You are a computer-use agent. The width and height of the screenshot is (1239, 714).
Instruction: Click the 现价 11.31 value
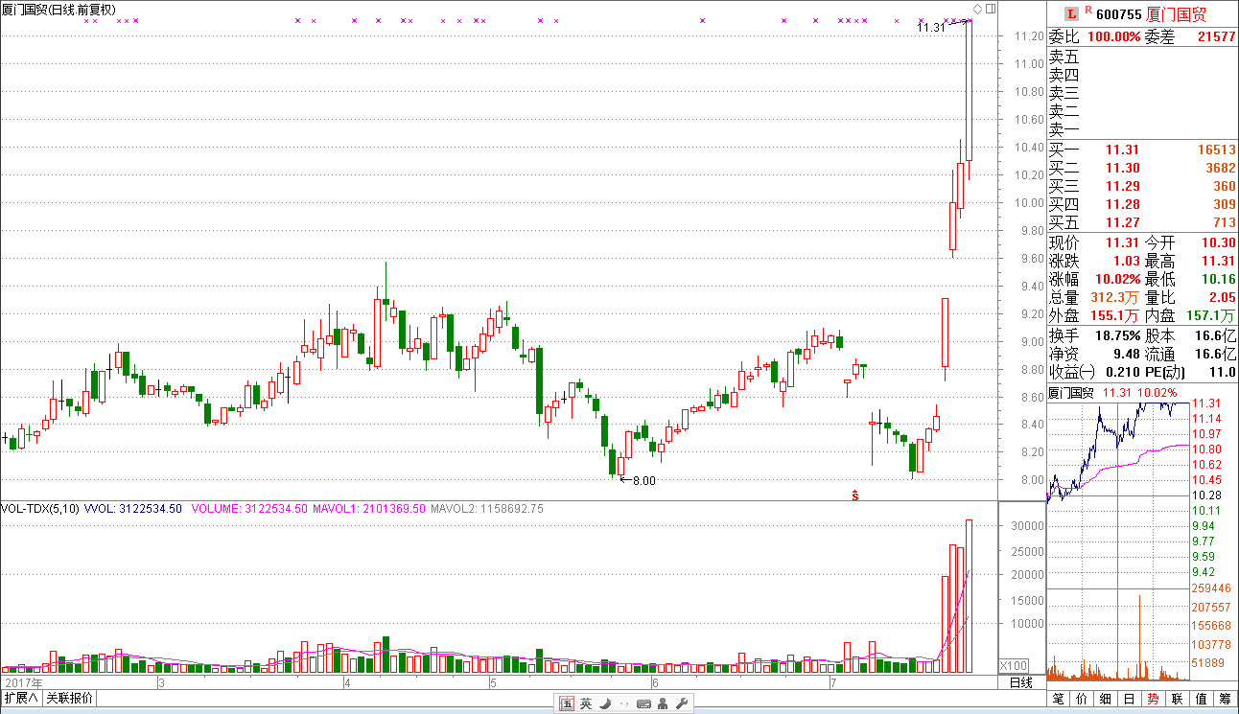click(1122, 242)
